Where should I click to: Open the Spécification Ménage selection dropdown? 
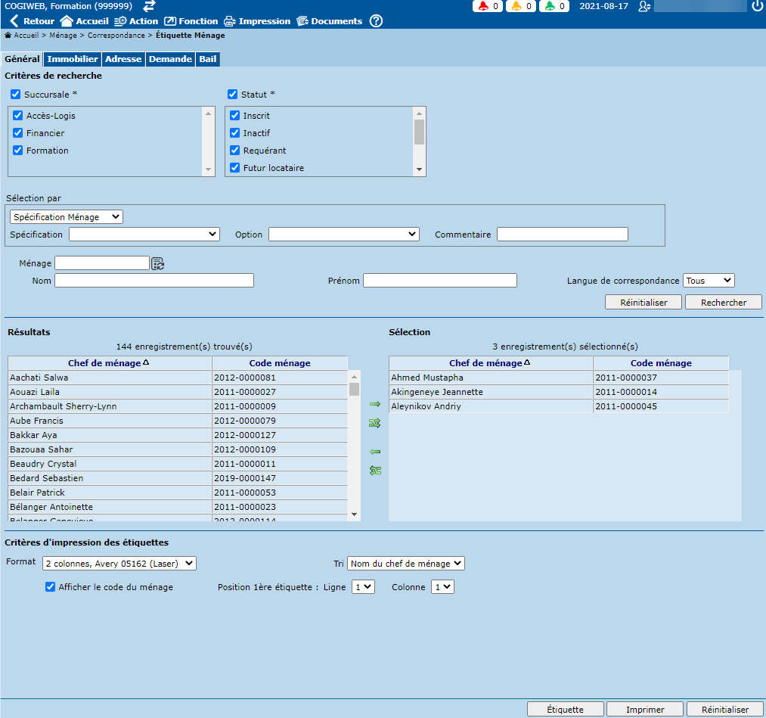click(x=67, y=217)
